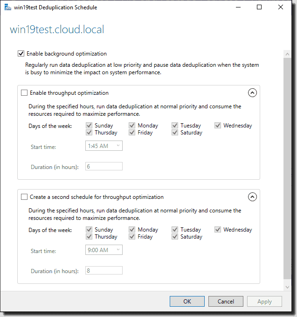
Task: Open the 1:45 AM start time dropdown
Action: pos(104,146)
